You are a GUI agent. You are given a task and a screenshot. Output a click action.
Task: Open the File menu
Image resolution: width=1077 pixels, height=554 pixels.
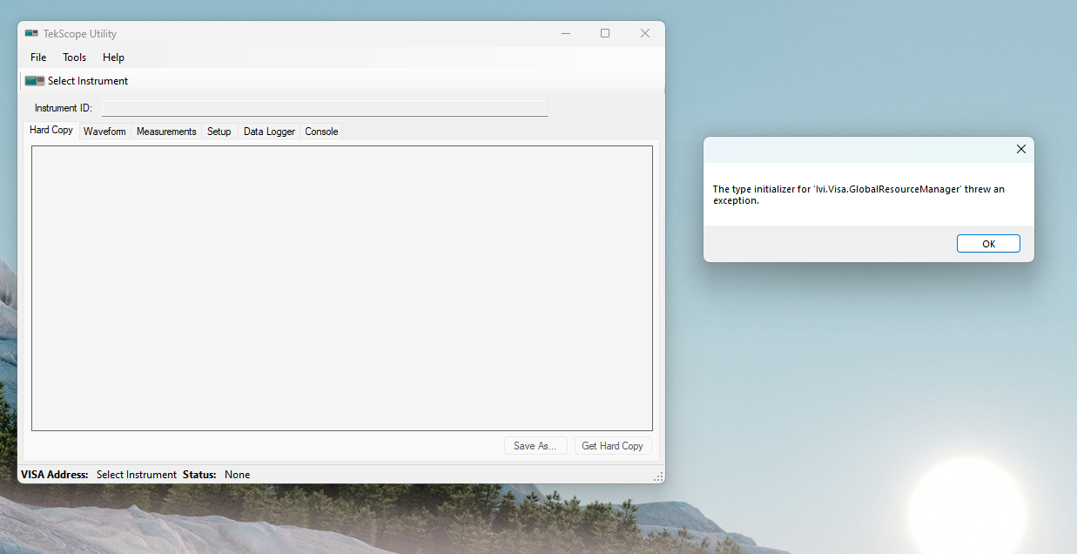pyautogui.click(x=38, y=57)
